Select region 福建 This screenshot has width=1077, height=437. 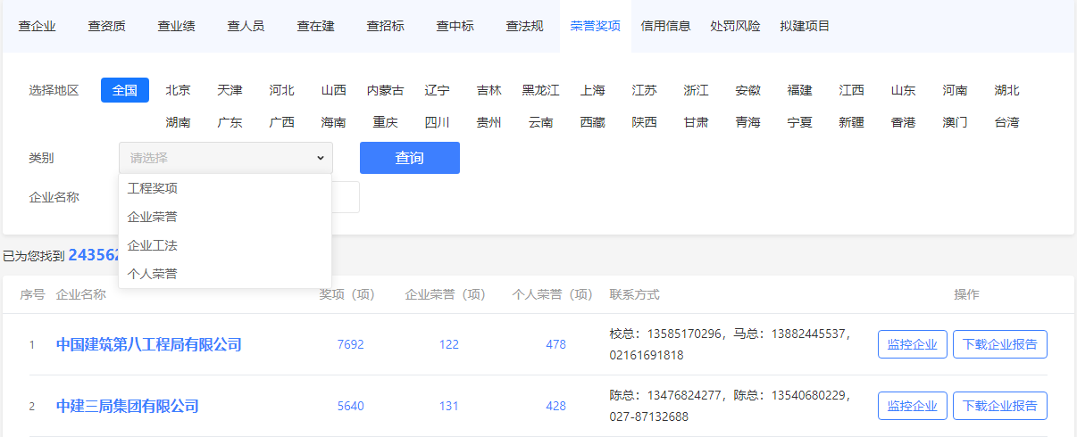pyautogui.click(x=800, y=90)
